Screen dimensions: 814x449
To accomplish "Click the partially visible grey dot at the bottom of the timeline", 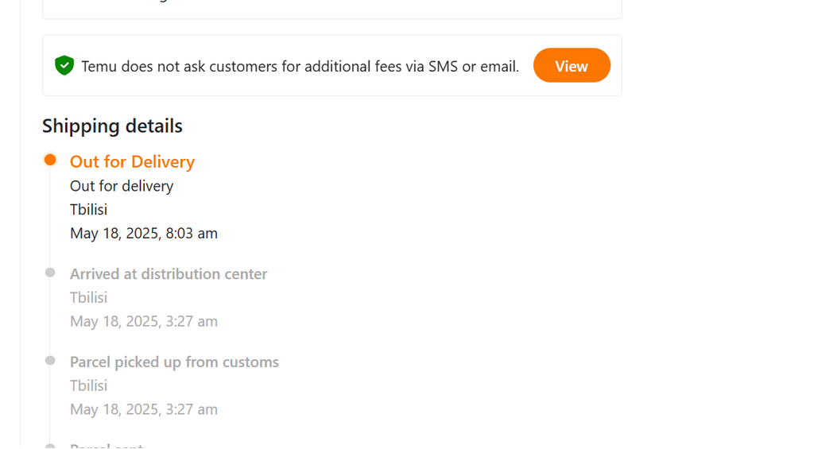I will click(x=50, y=446).
